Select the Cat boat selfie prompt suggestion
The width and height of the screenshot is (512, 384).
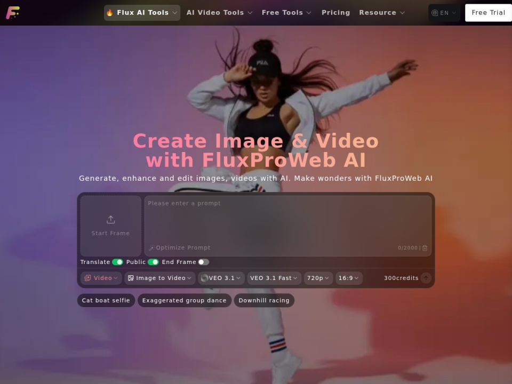tap(106, 300)
